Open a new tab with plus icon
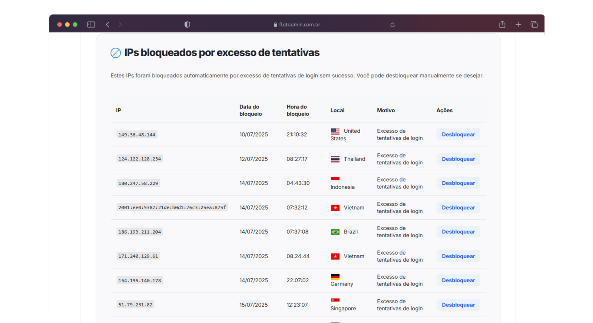The height and width of the screenshot is (323, 593). (x=518, y=24)
